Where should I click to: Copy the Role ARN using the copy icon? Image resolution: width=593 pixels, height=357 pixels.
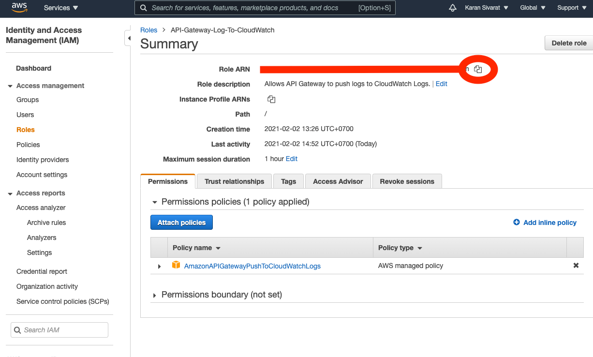478,69
